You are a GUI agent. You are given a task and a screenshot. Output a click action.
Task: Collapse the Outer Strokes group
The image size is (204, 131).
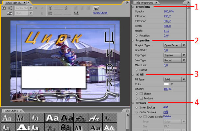(137, 112)
